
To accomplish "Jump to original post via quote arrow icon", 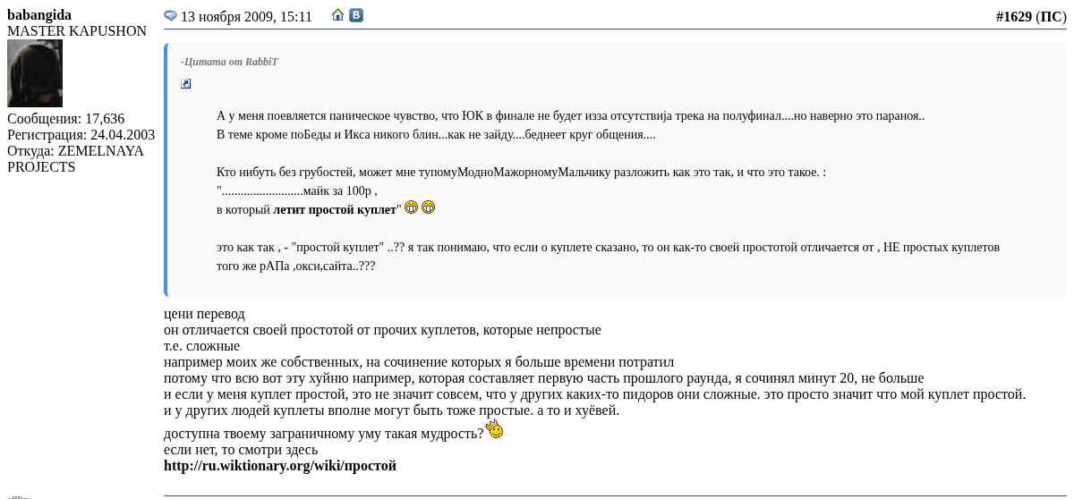I will tap(186, 84).
